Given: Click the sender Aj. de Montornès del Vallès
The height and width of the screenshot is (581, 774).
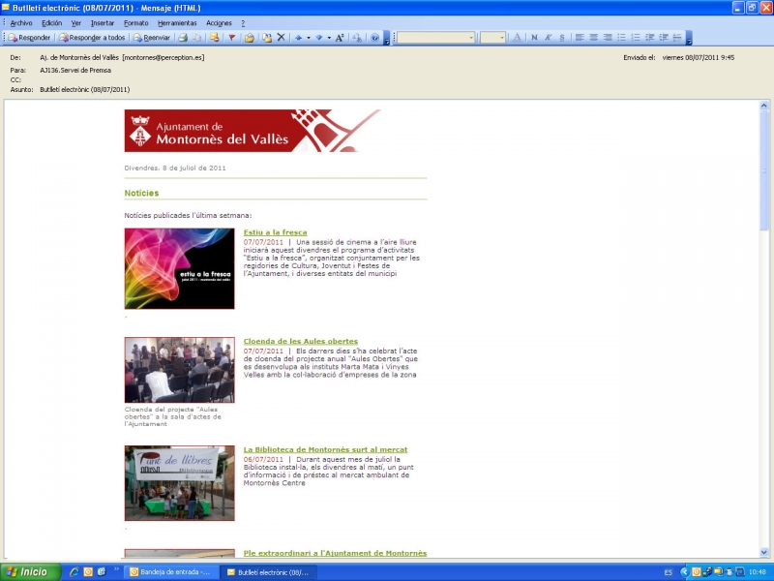Looking at the screenshot, I should click(x=122, y=57).
